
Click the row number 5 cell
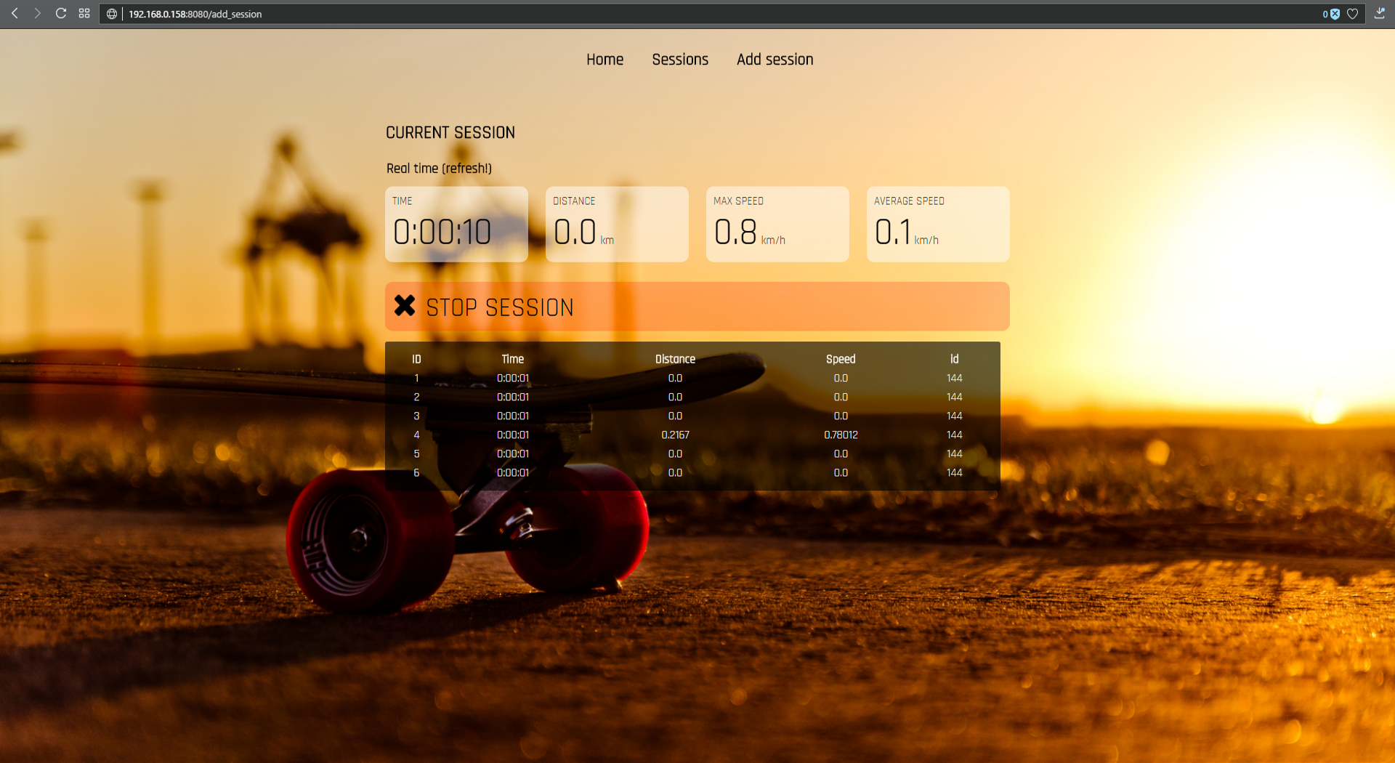(x=416, y=453)
